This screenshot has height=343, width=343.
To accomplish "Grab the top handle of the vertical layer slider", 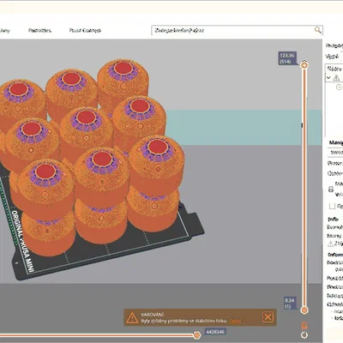I will (304, 65).
